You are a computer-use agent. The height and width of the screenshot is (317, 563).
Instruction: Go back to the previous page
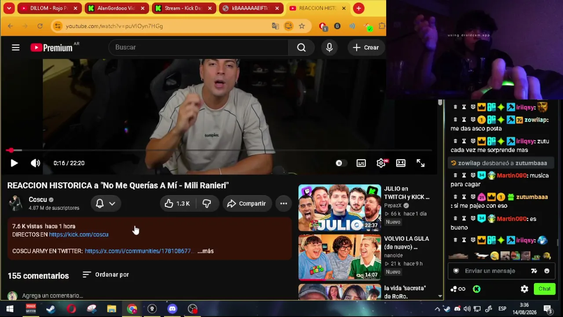coord(11,26)
